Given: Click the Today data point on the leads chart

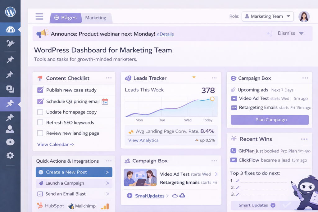Looking at the screenshot, I should point(212,99).
